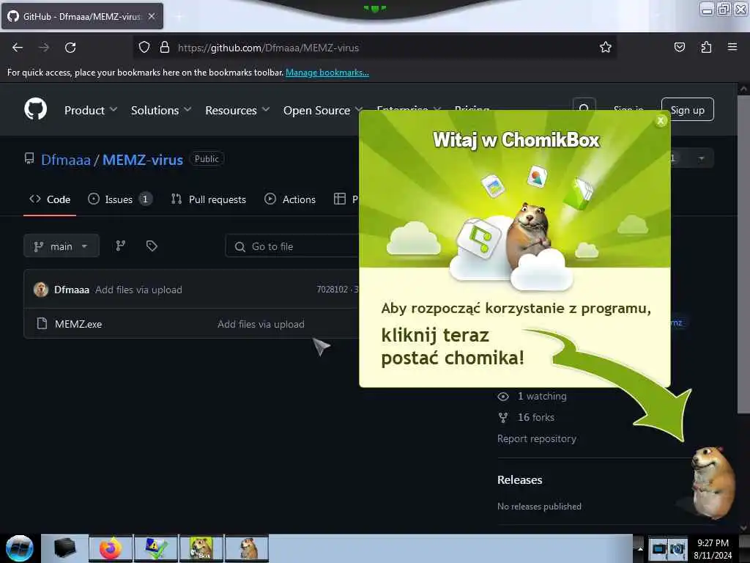Go to GitHub home via Octocat logo
This screenshot has height=563, width=750.
[x=35, y=109]
